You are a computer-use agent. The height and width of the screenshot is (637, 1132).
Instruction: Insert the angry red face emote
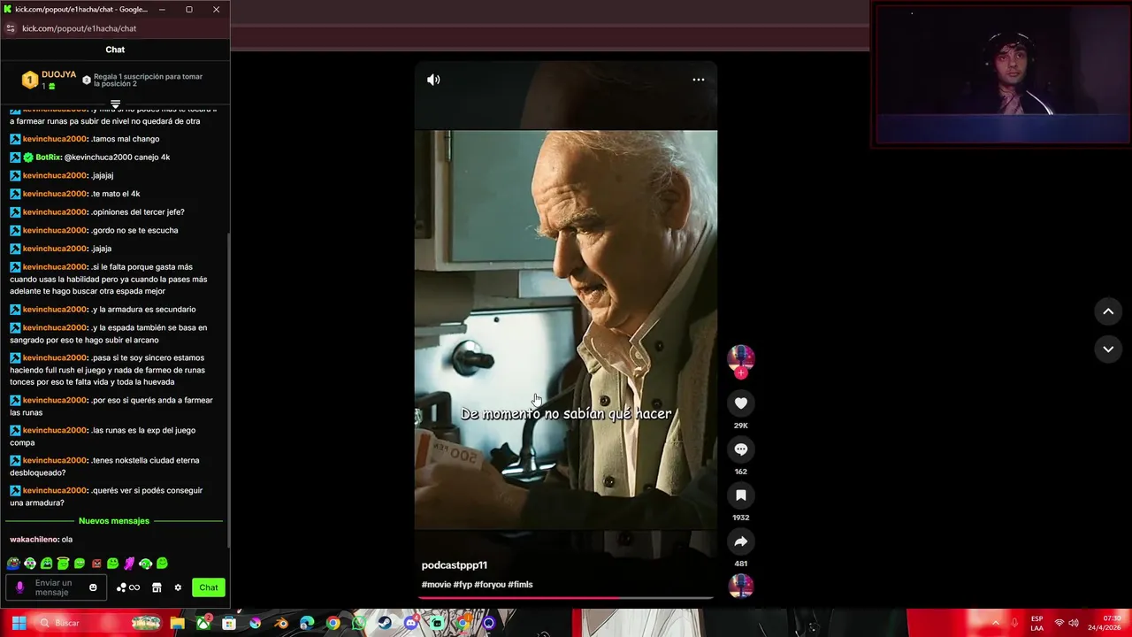[96, 564]
